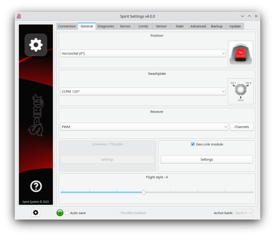The width and height of the screenshot is (275, 237).
Task: Enable the Auto save checkbox
Action: pyautogui.click(x=67, y=213)
